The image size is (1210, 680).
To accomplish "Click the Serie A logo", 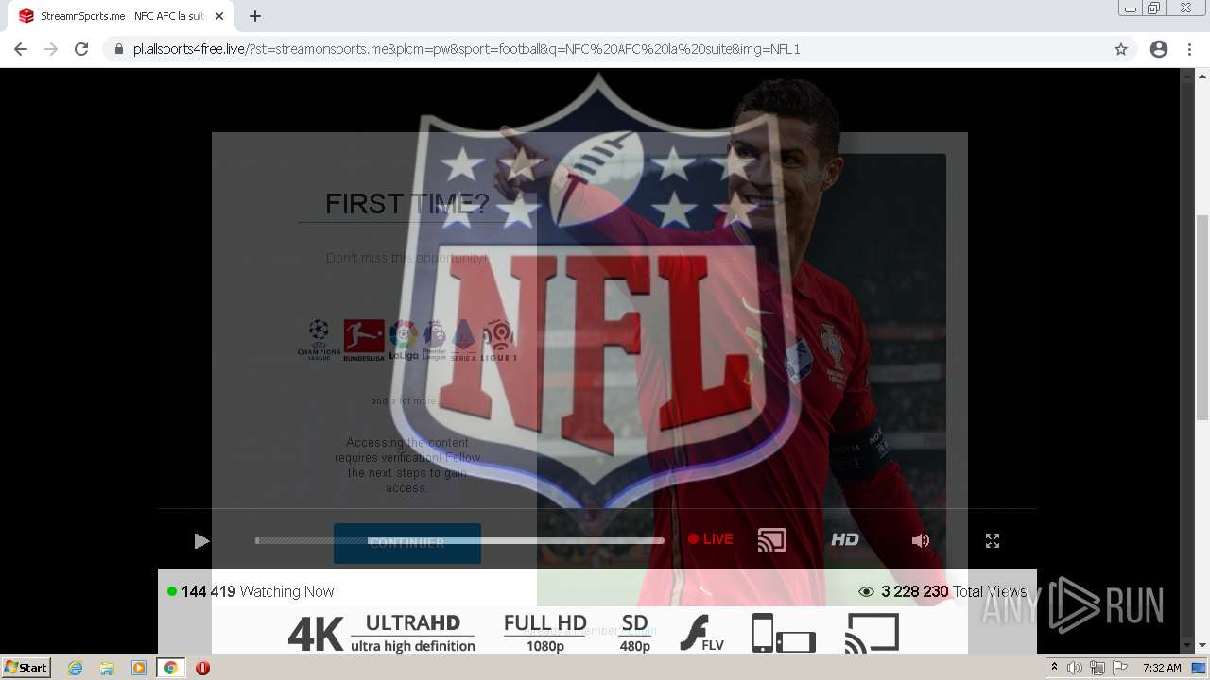I will coord(463,340).
